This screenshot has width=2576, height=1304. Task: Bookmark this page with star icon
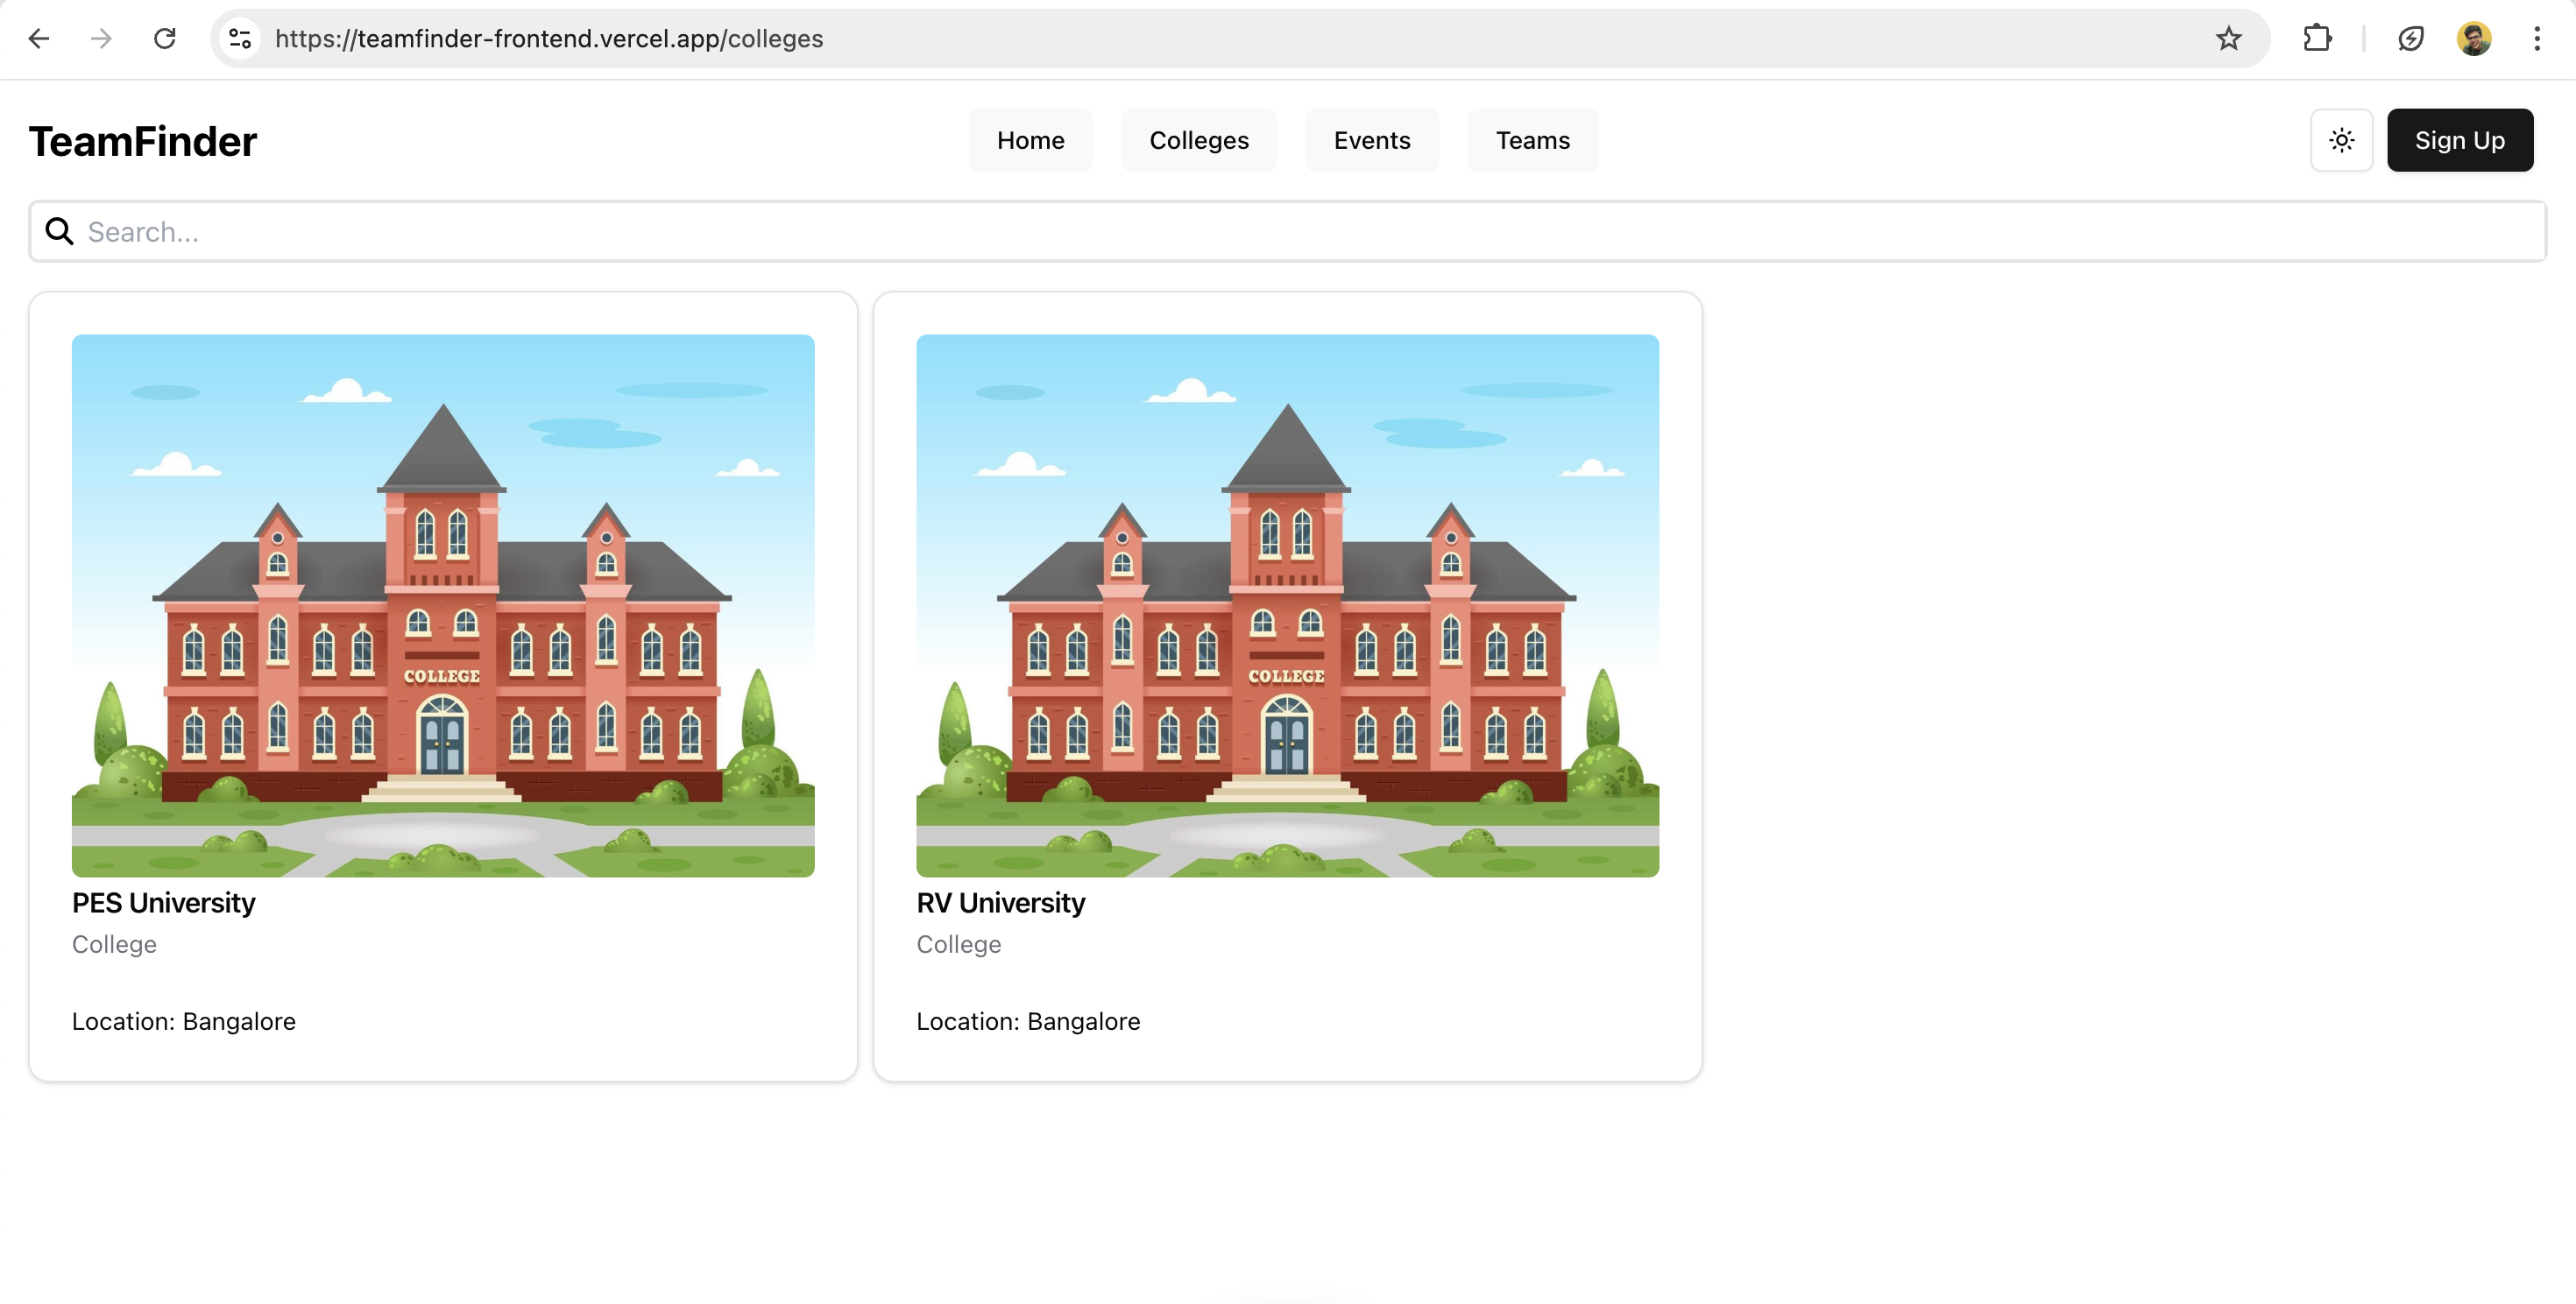point(2228,38)
